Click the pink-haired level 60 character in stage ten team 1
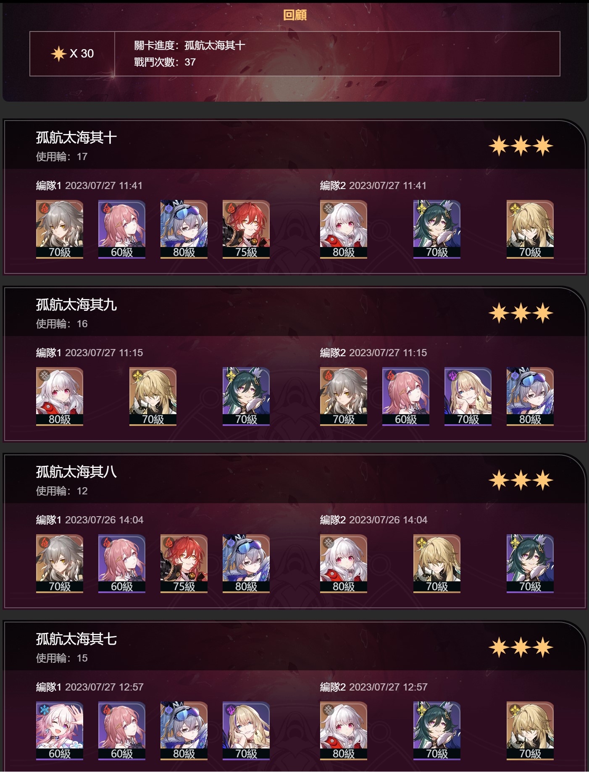The width and height of the screenshot is (589, 772). [x=121, y=229]
